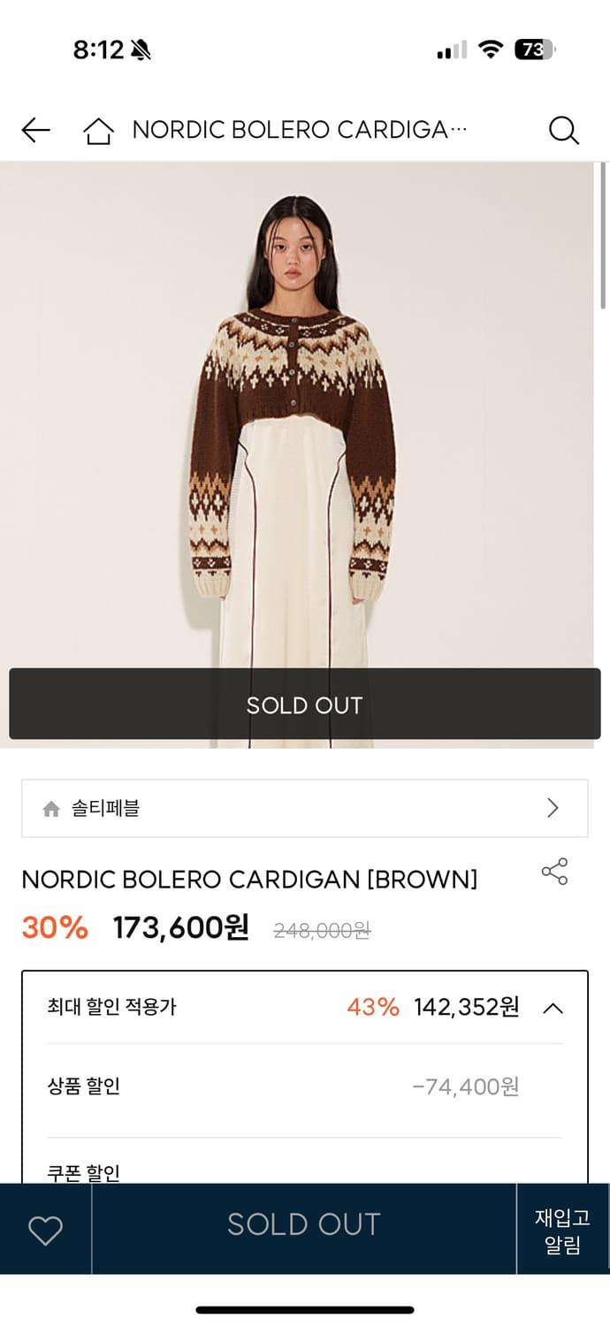
Task: Add cardigan to wishlist heart icon
Action: pyautogui.click(x=45, y=1230)
